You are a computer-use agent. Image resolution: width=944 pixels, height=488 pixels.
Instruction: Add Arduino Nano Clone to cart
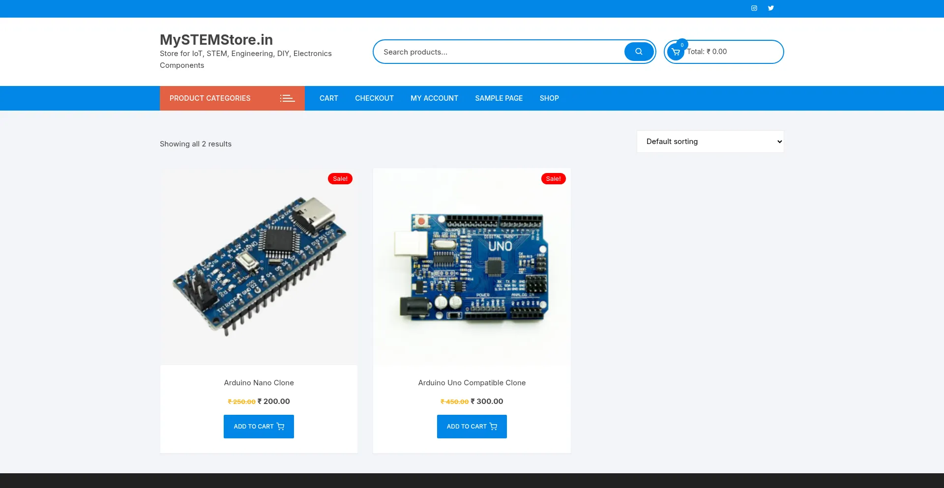click(259, 427)
